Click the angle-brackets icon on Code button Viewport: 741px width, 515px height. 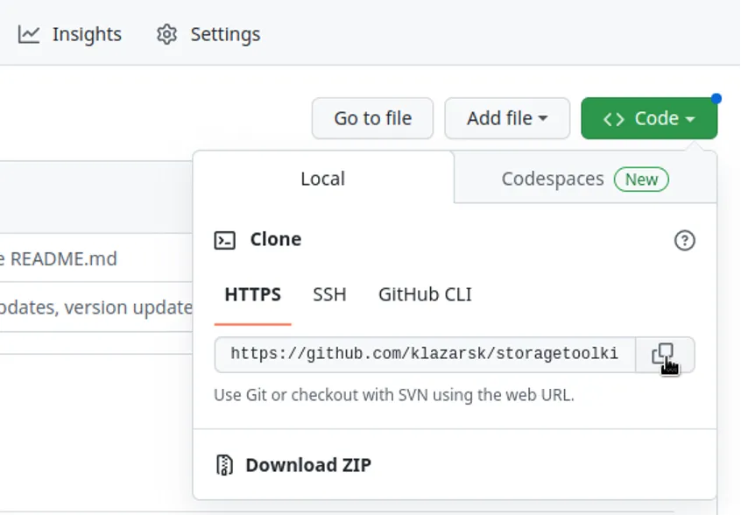[614, 119]
